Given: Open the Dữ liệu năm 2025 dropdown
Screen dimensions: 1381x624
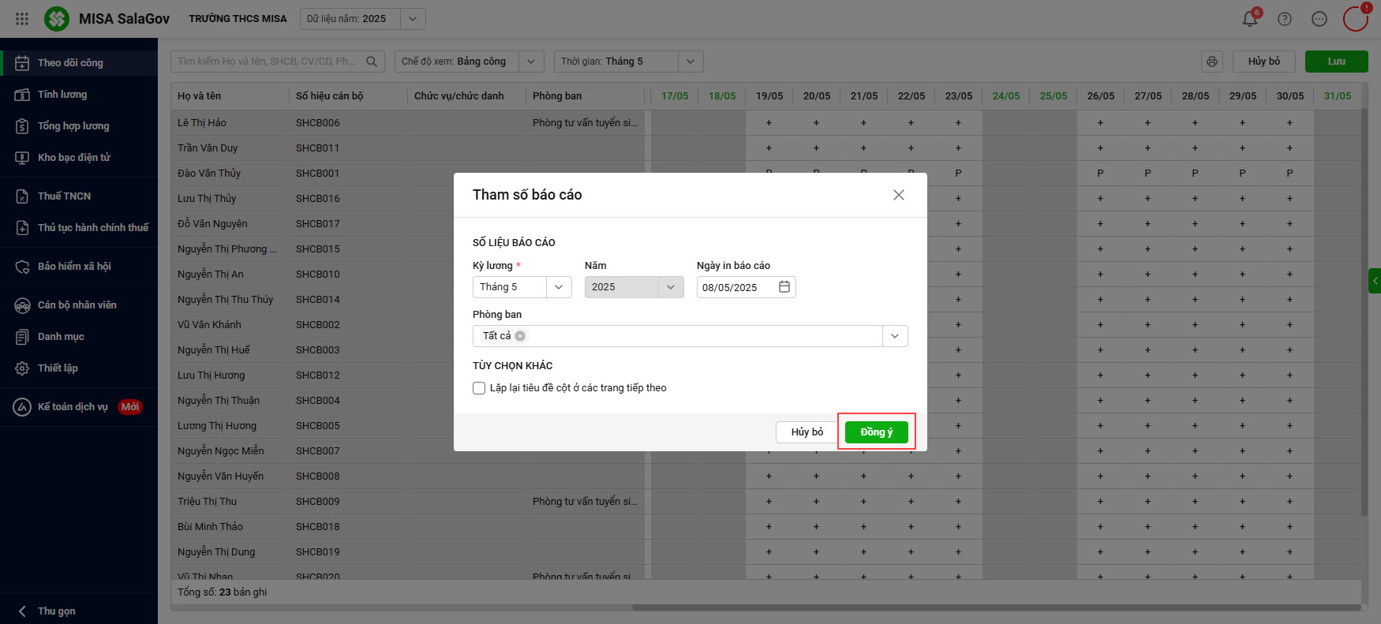Looking at the screenshot, I should tap(412, 19).
